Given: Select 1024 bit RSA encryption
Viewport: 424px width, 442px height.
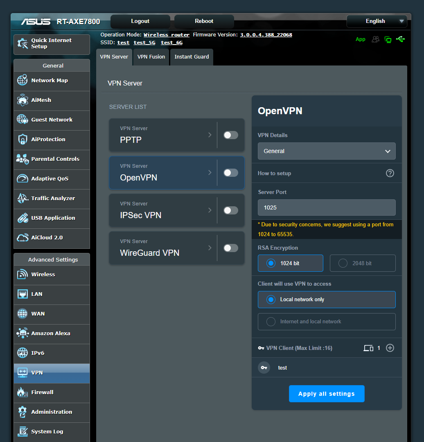Looking at the screenshot, I should coord(290,263).
